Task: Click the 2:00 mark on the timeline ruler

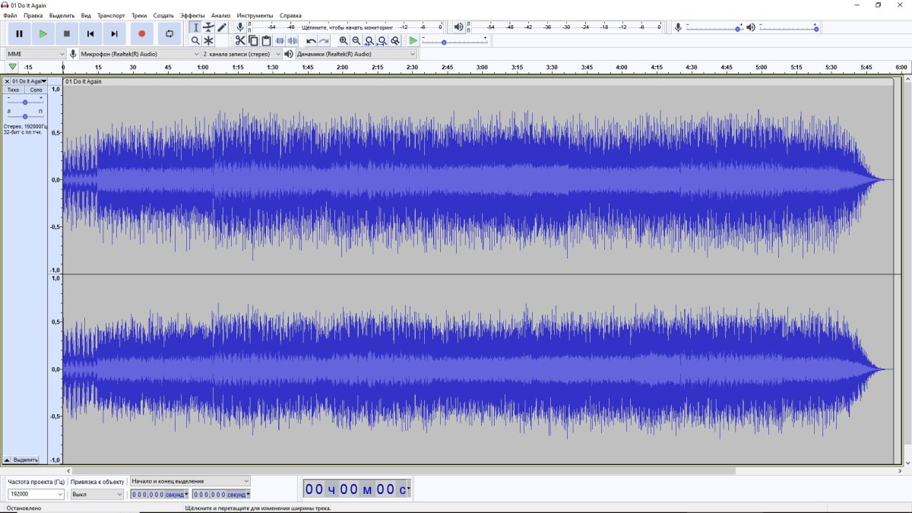Action: click(x=342, y=68)
